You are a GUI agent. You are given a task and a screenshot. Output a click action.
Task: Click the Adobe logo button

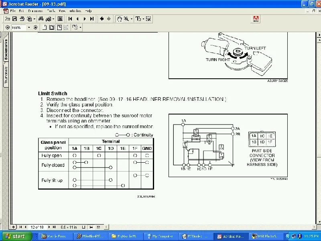[x=256, y=18]
